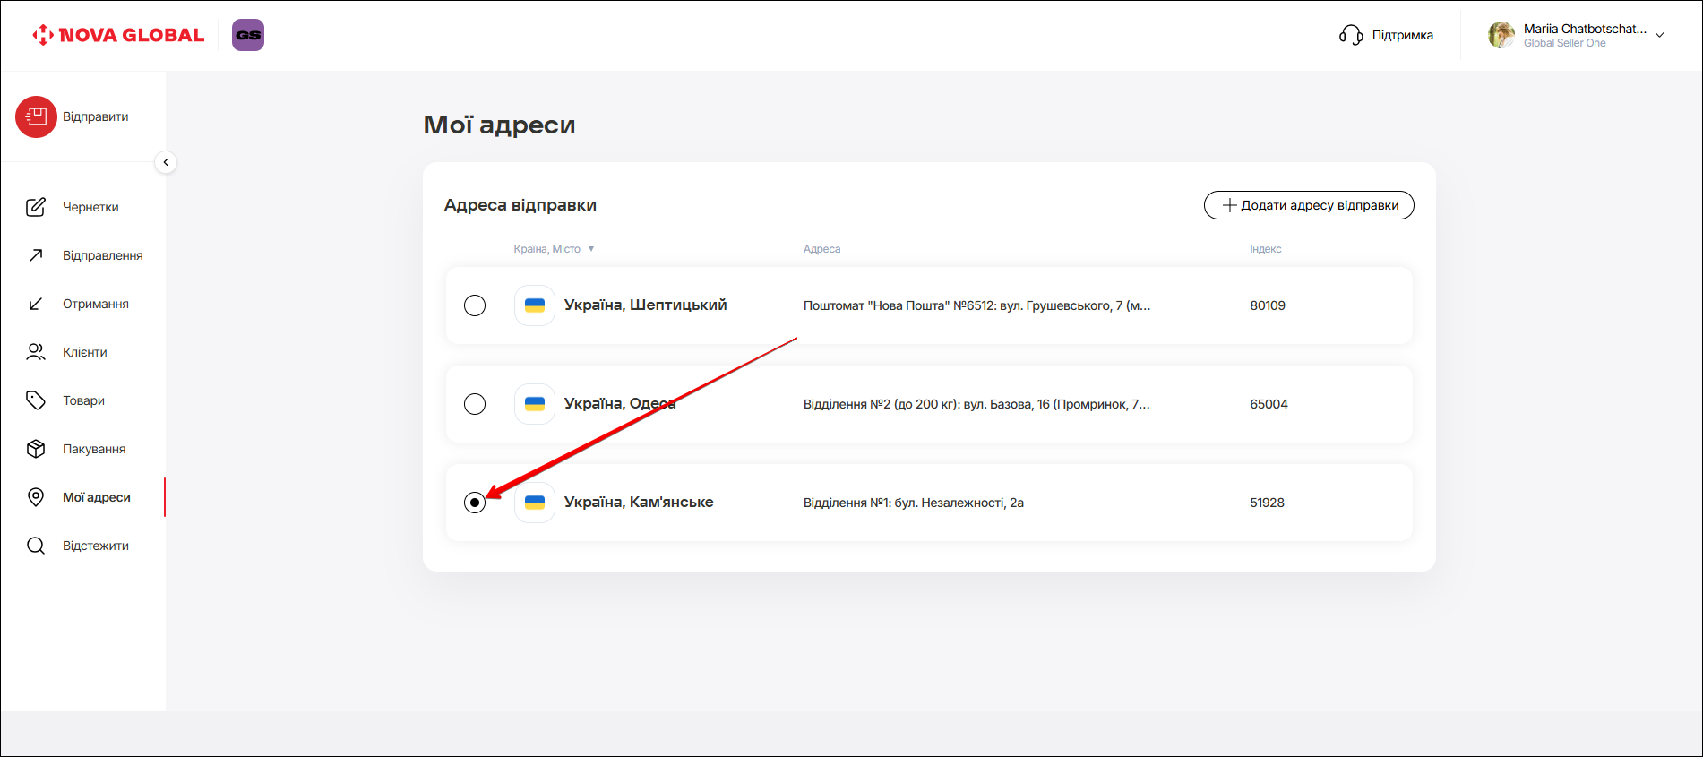The image size is (1703, 757).
Task: Click the Товари tag icon
Action: coord(36,400)
